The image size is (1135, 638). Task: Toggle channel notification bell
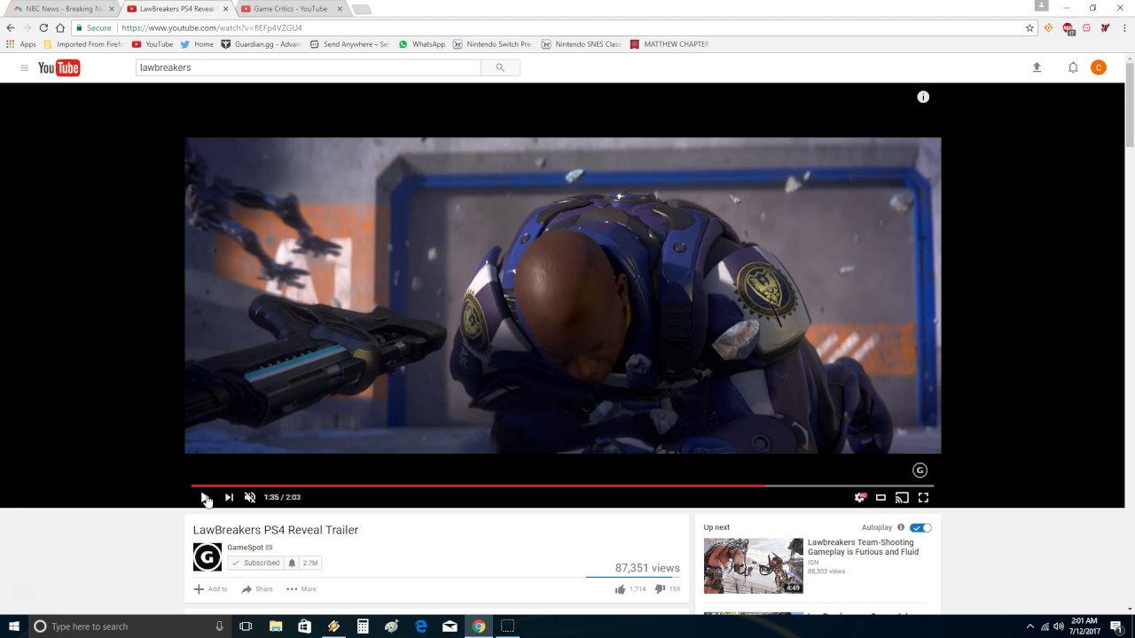[x=292, y=563]
